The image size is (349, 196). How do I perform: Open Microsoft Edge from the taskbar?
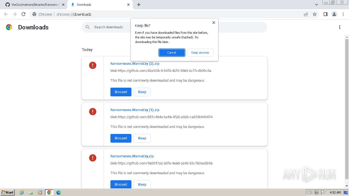[x=58, y=192]
